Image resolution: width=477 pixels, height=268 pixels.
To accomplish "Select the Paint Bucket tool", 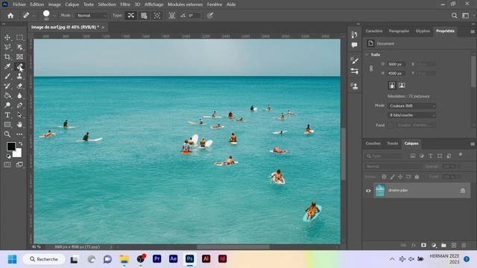I will pyautogui.click(x=7, y=96).
